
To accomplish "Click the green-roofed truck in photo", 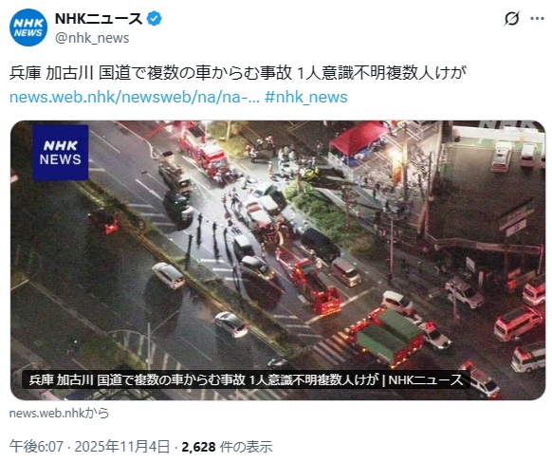I will pos(388,336).
